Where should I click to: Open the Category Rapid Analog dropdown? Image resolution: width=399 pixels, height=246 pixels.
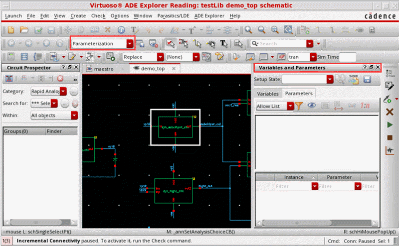[x=63, y=91]
